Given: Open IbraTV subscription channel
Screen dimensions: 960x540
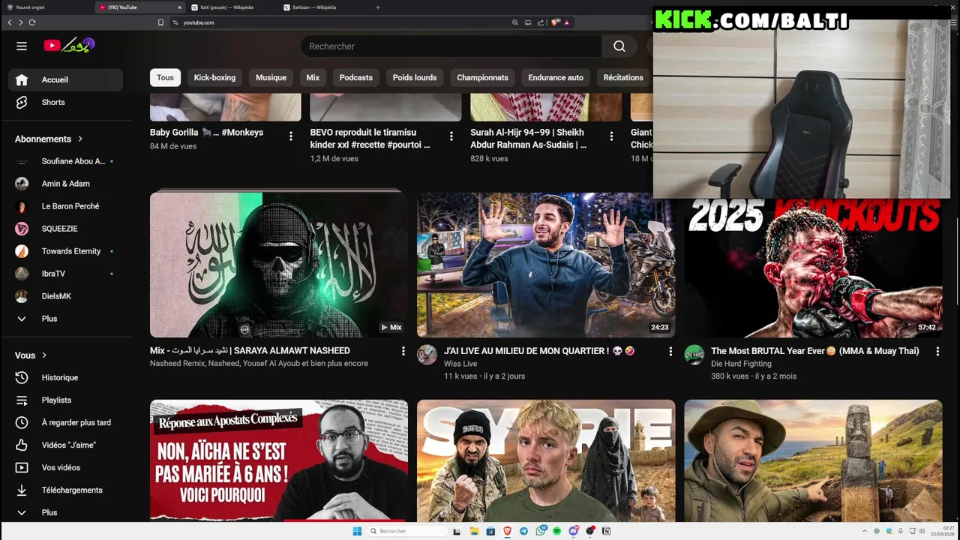Looking at the screenshot, I should 65,274.
